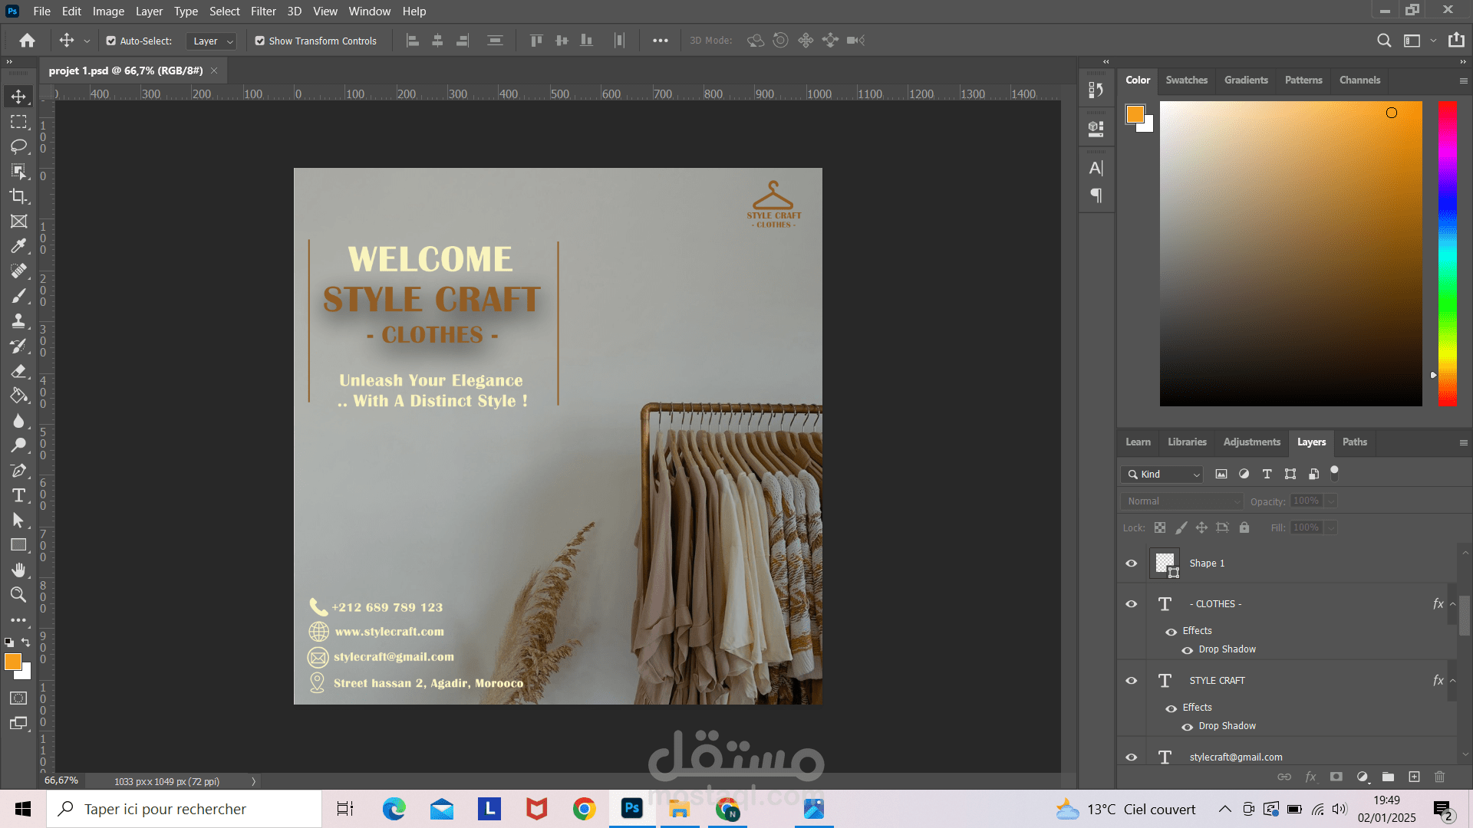Collapse effects of STYLE CRAFT layer
1473x828 pixels.
tap(1452, 681)
